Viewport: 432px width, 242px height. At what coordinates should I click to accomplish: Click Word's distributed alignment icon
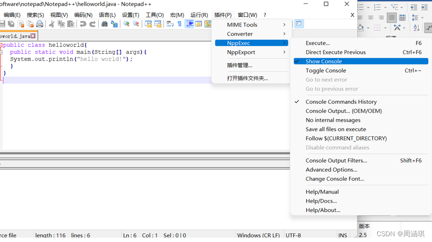[x=402, y=18]
